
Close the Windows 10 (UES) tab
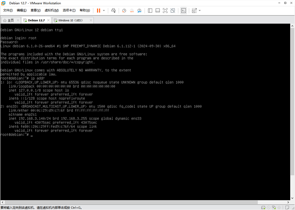(x=91, y=20)
